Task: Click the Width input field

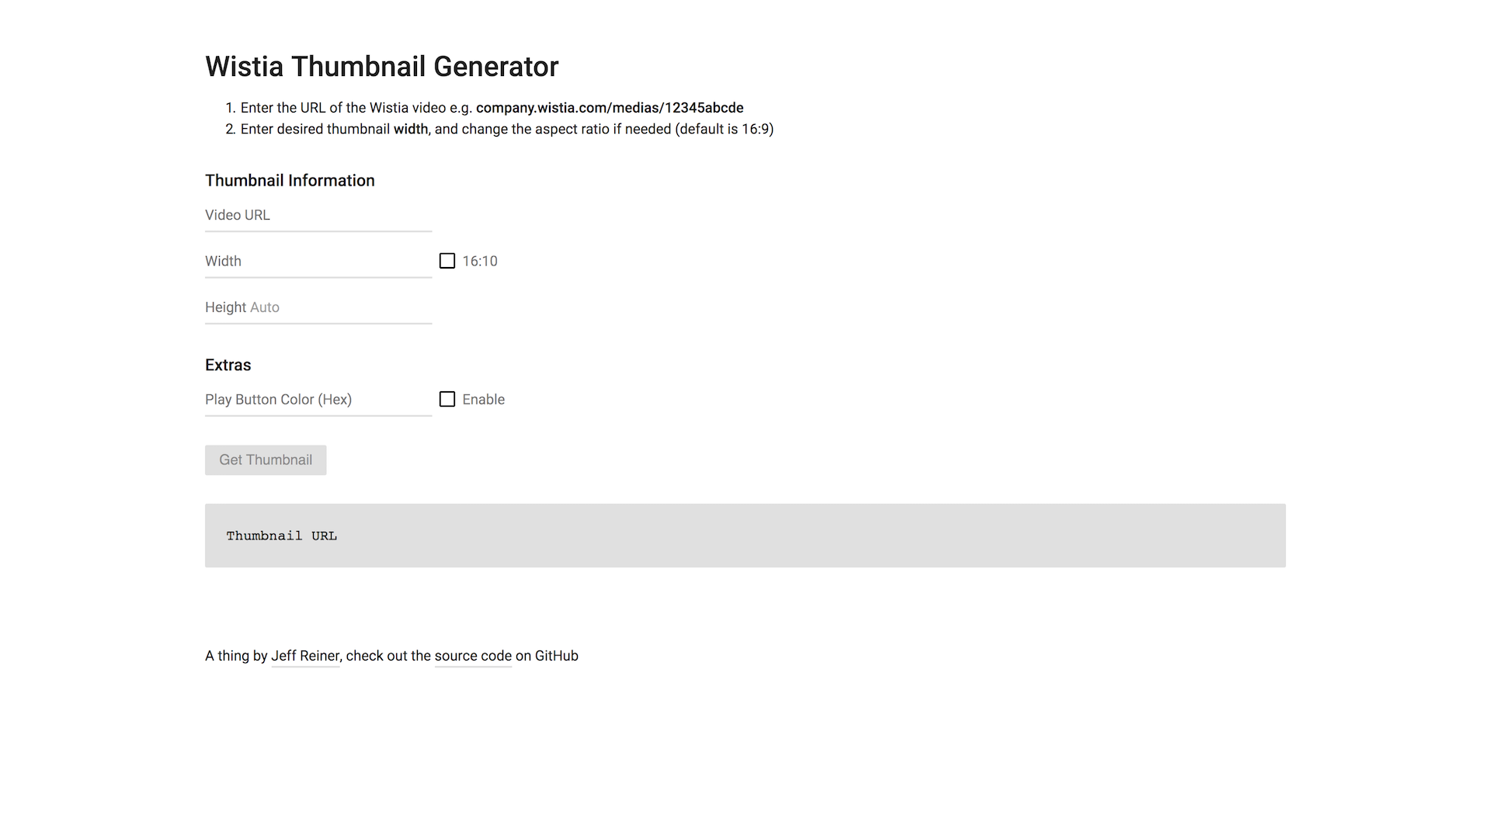Action: (x=318, y=261)
